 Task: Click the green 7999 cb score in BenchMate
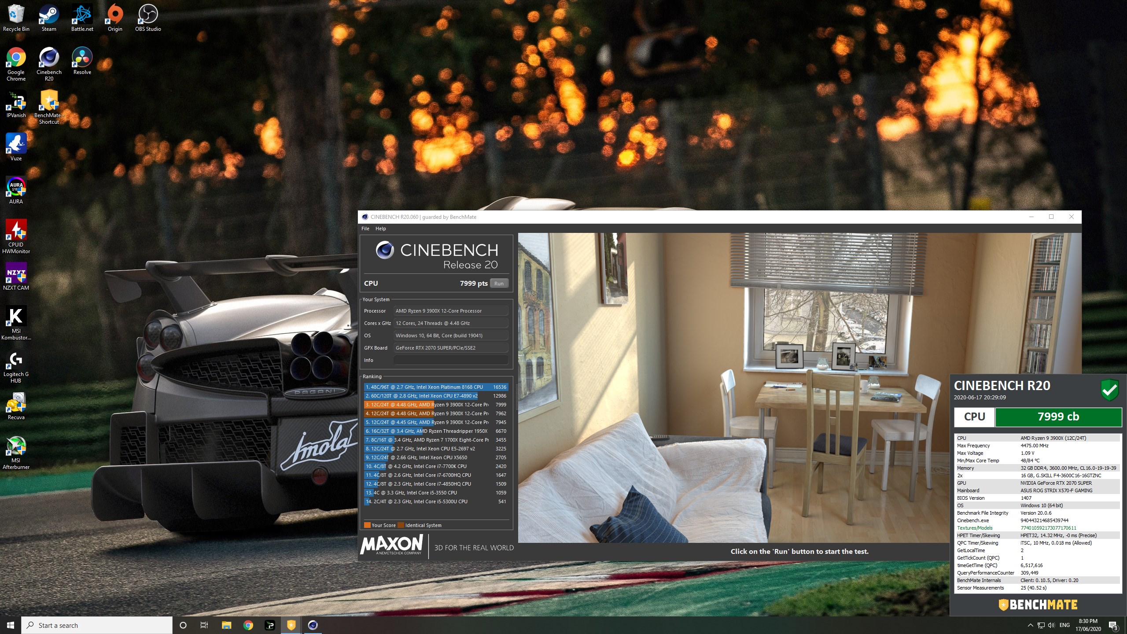1058,417
